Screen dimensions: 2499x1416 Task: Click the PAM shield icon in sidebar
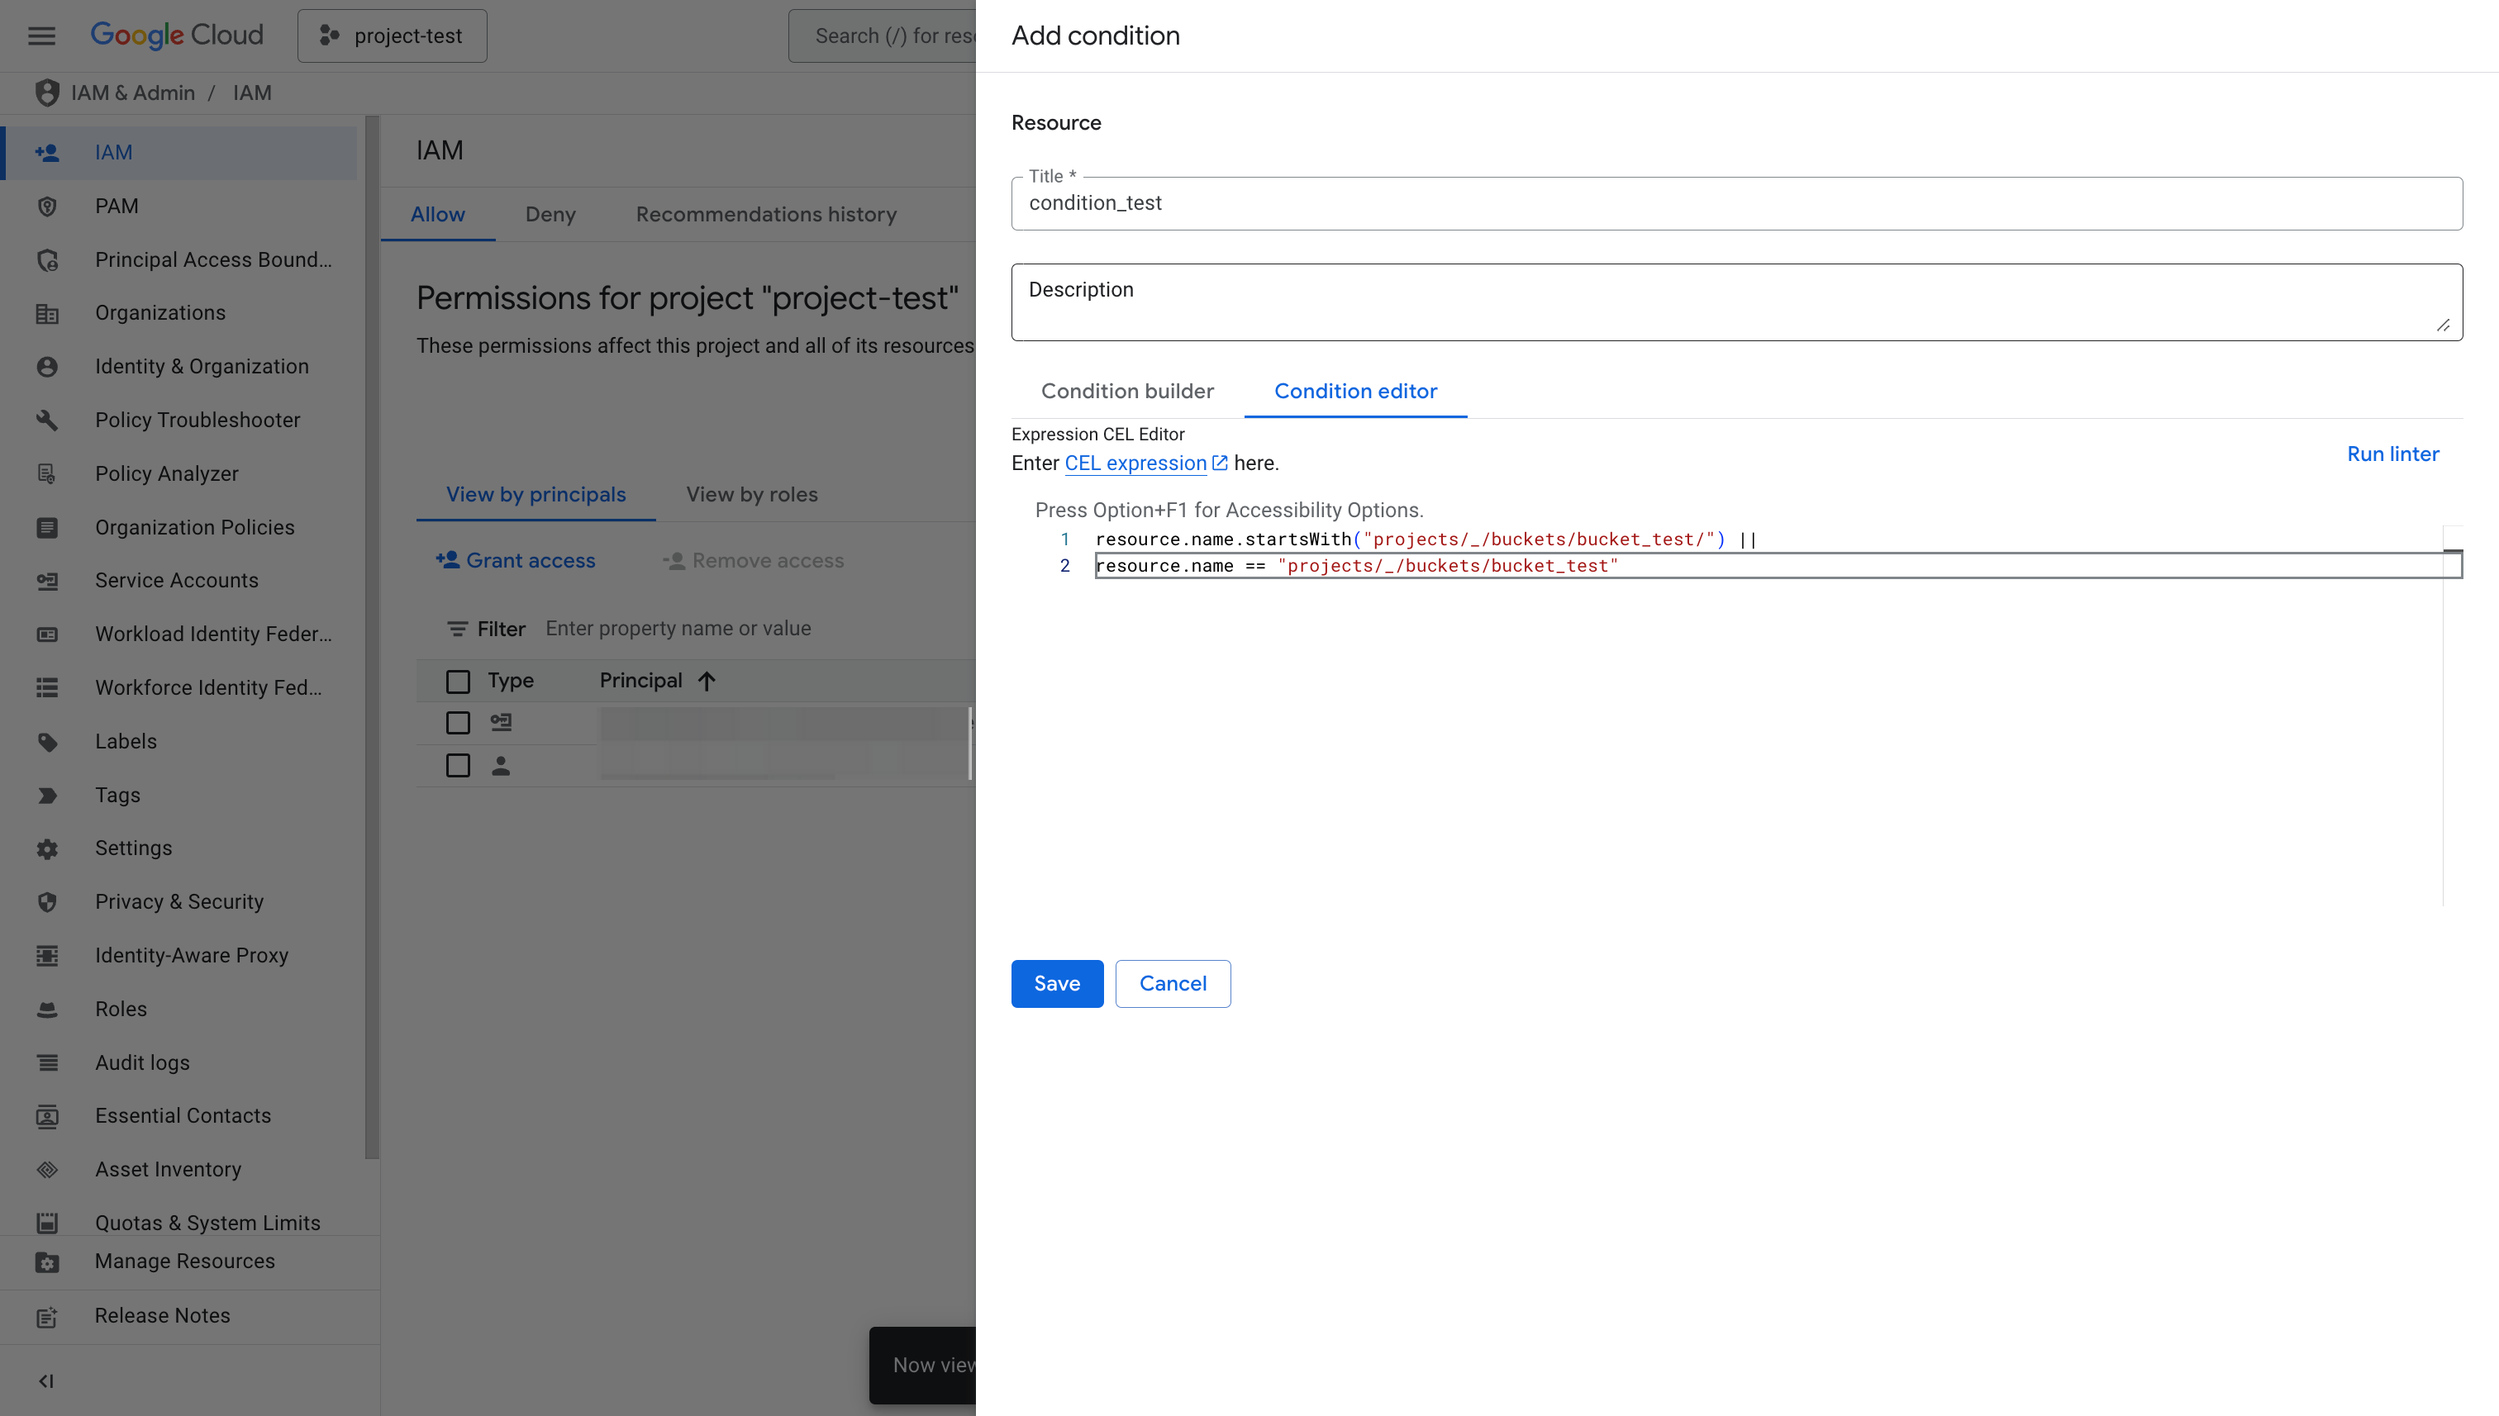(47, 207)
